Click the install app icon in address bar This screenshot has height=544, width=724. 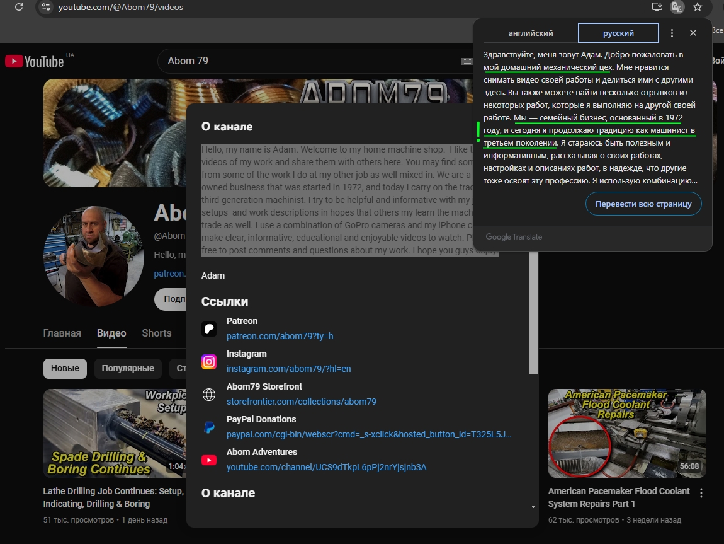(x=657, y=7)
